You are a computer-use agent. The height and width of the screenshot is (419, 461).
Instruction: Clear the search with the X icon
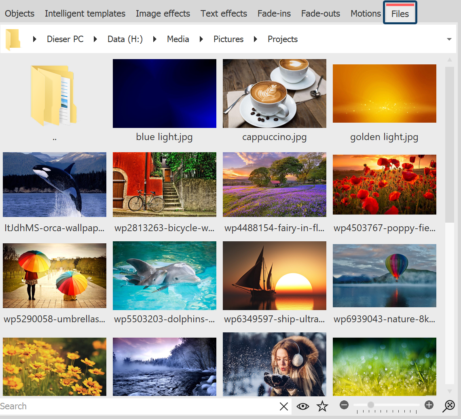(283, 406)
